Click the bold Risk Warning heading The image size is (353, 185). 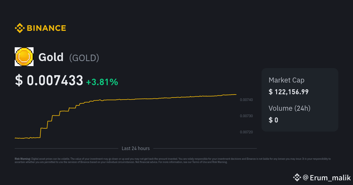[x=23, y=159]
